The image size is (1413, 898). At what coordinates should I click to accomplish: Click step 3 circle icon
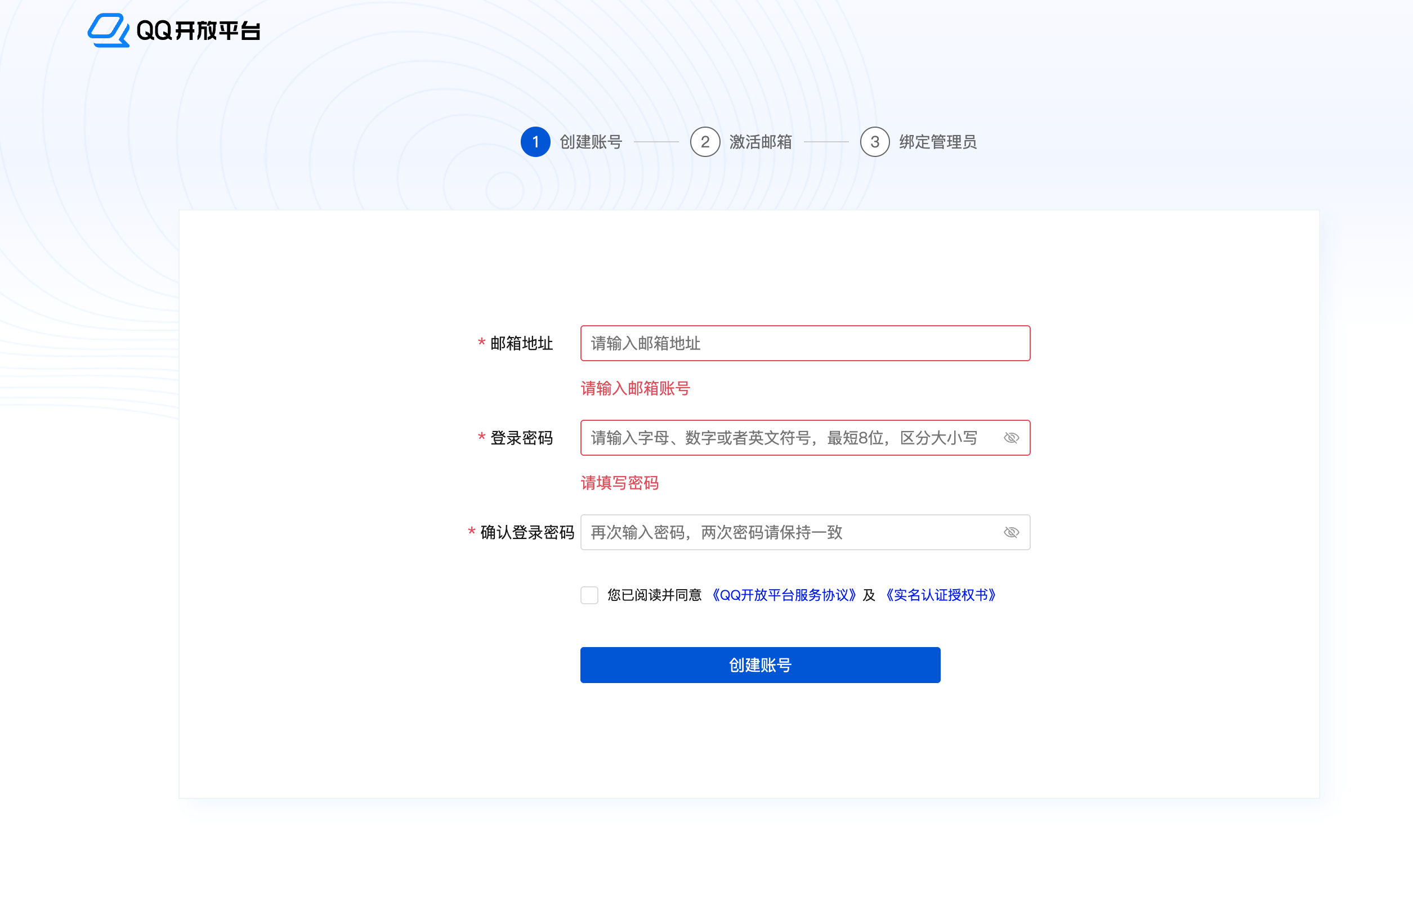click(874, 142)
